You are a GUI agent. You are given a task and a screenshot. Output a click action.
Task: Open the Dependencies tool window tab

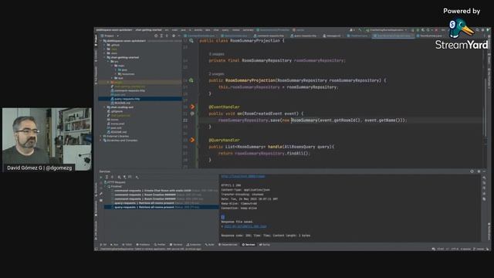228,245
